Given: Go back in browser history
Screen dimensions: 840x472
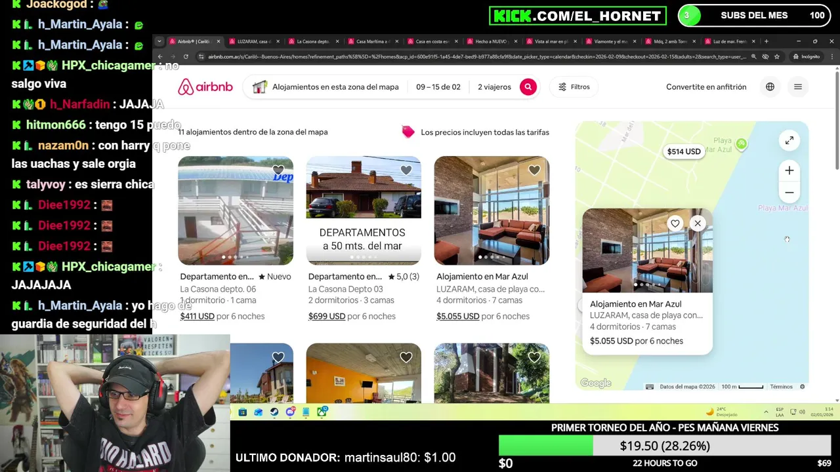Looking at the screenshot, I should [x=160, y=56].
